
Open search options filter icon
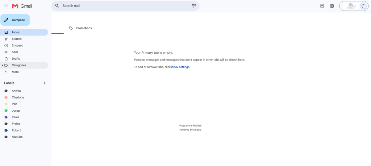click(194, 6)
